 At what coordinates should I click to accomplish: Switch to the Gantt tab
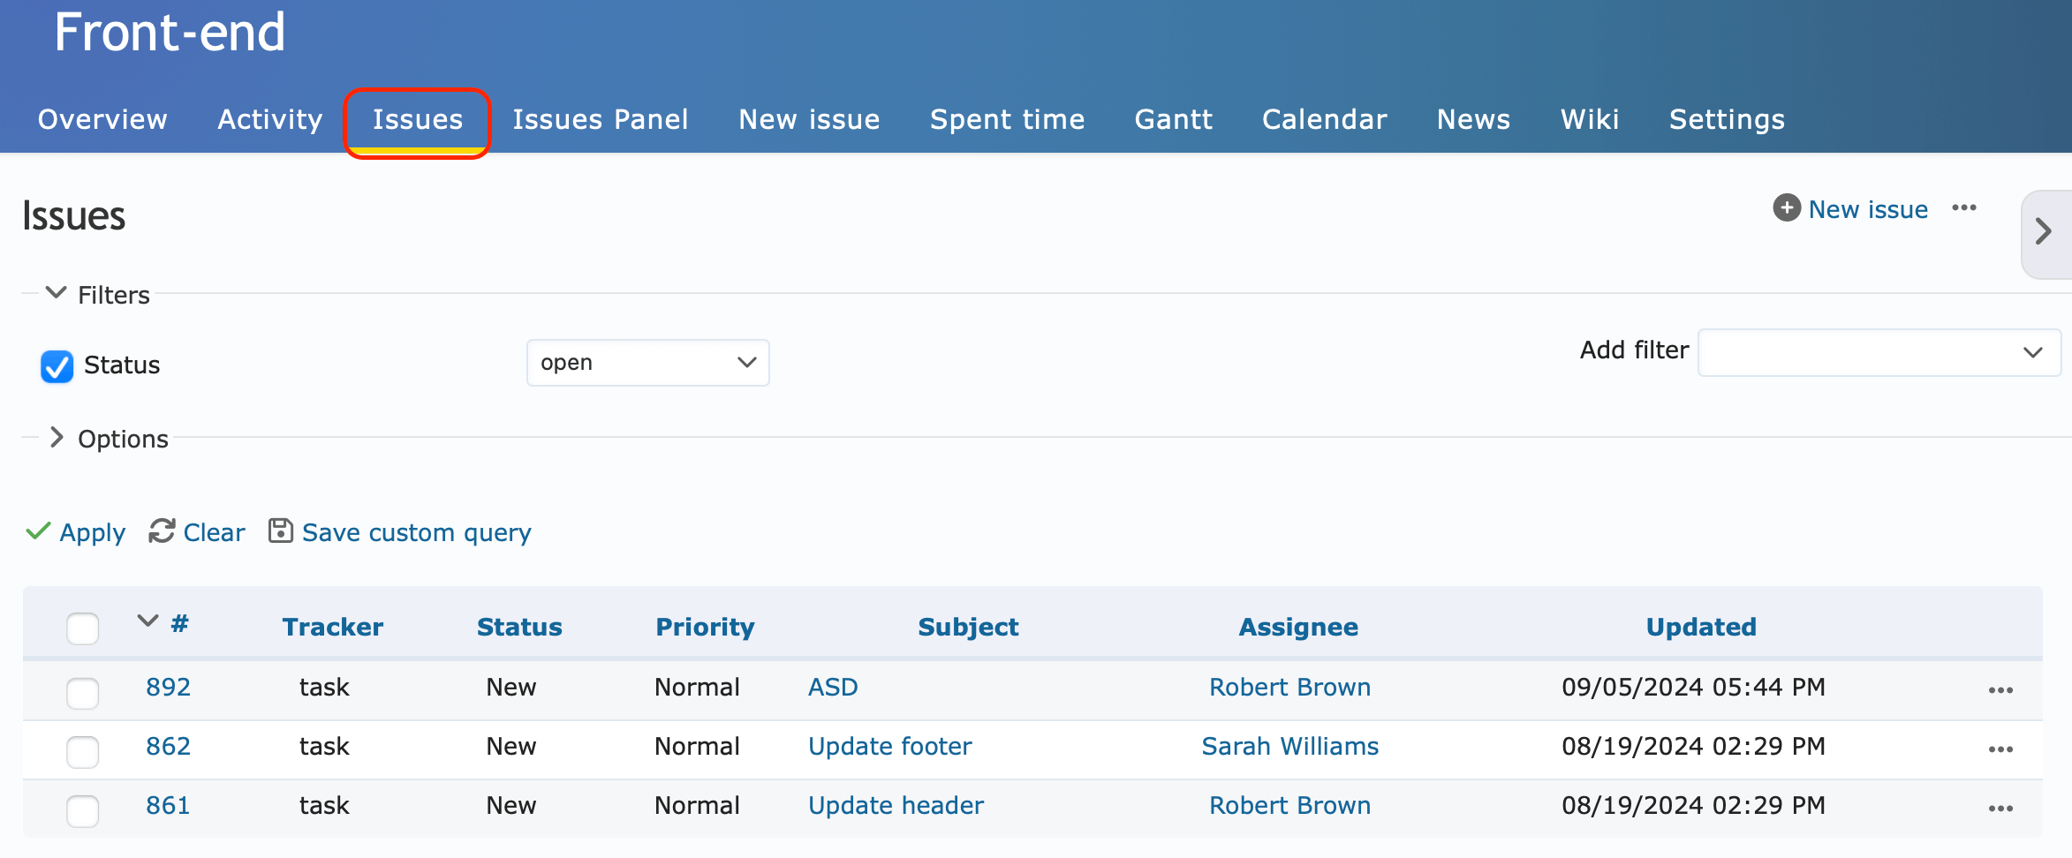point(1172,119)
